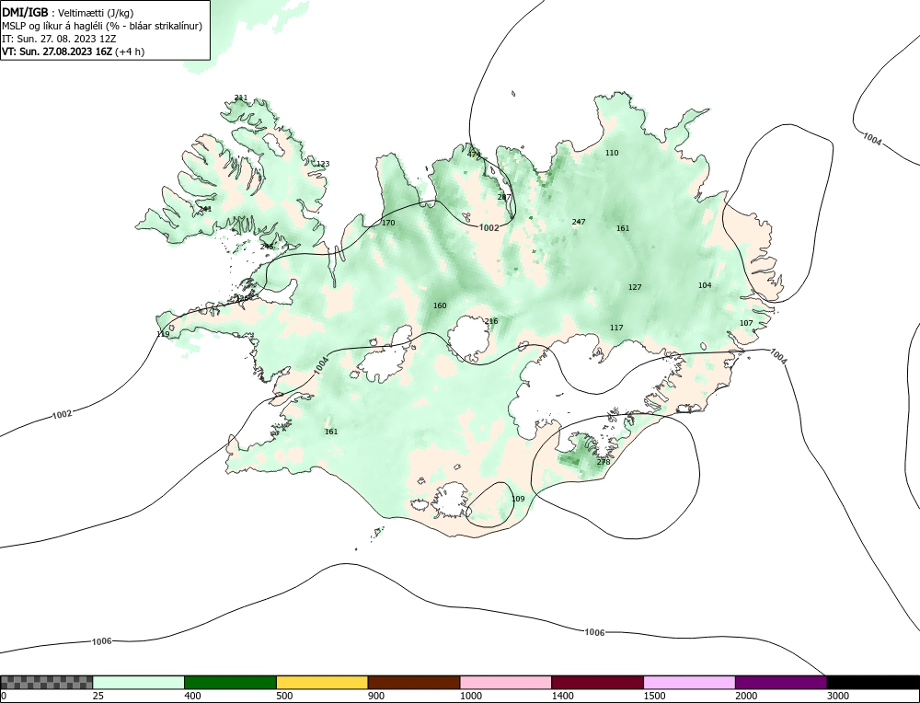
Task: Click the legend tick label 25
Action: [x=98, y=696]
